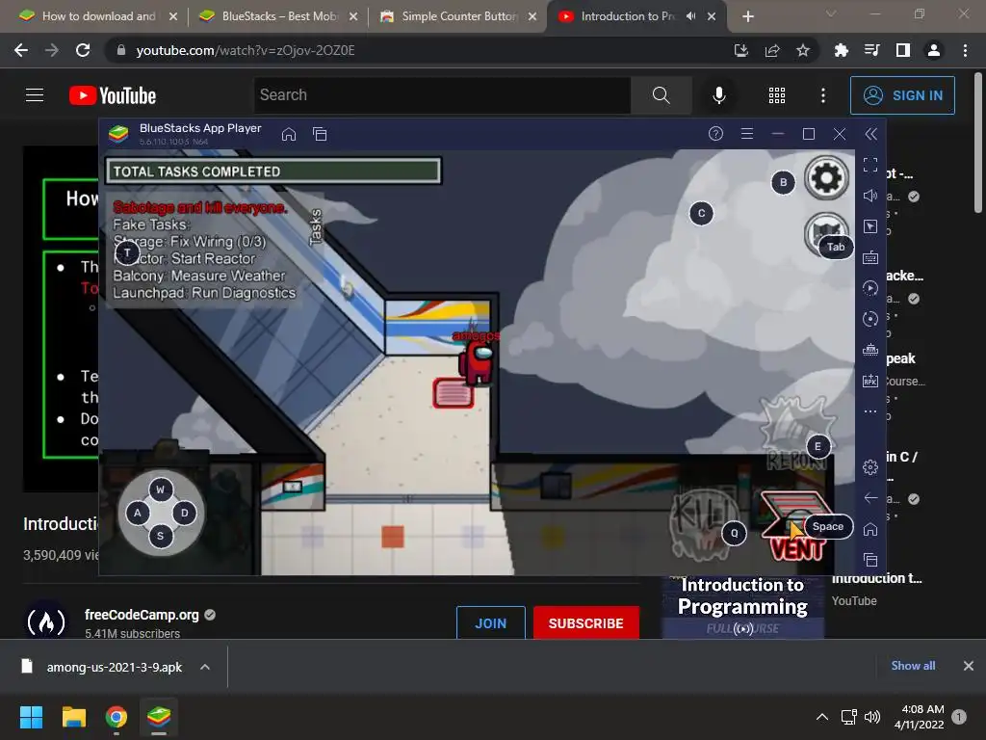
Task: Click the BlueStacks macro recorder icon
Action: pyautogui.click(x=870, y=288)
